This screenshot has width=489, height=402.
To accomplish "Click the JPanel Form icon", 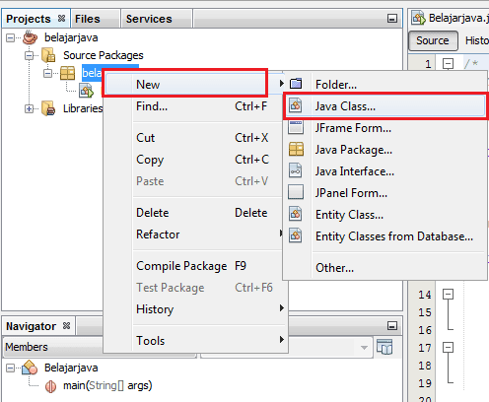I will click(x=296, y=192).
